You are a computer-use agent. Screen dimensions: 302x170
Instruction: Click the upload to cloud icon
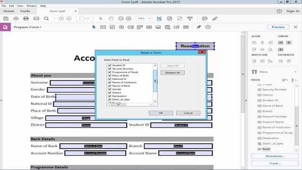pos(16,18)
